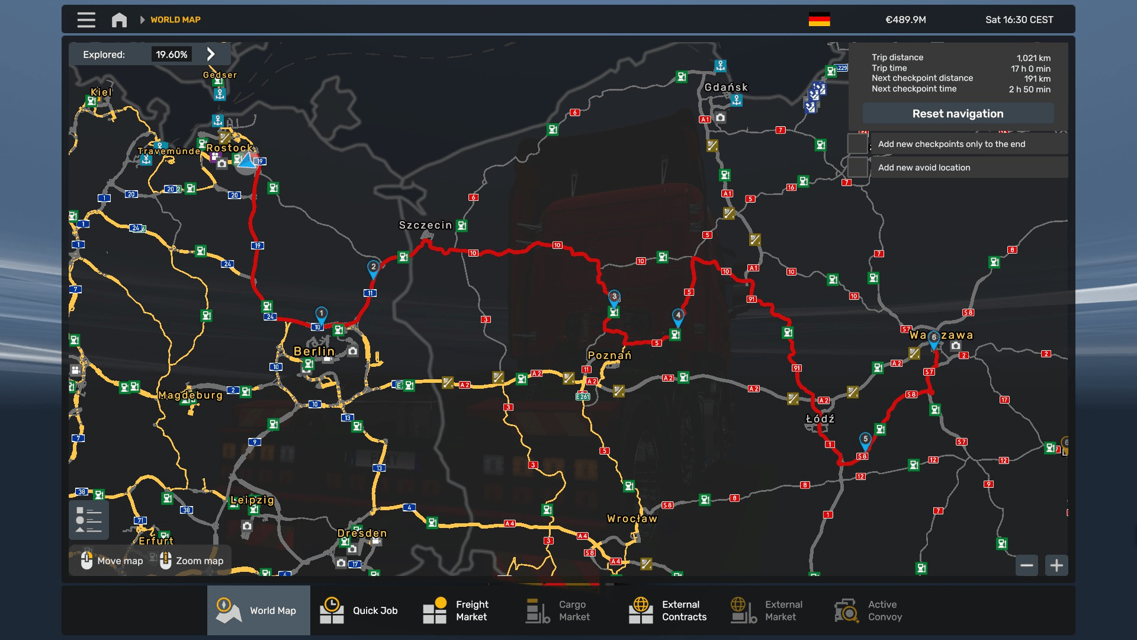Click the zoom in plus button

pyautogui.click(x=1057, y=565)
